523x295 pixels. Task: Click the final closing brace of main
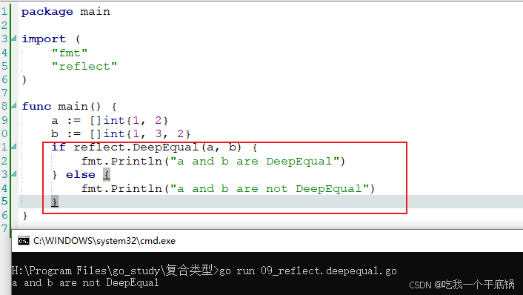point(25,215)
